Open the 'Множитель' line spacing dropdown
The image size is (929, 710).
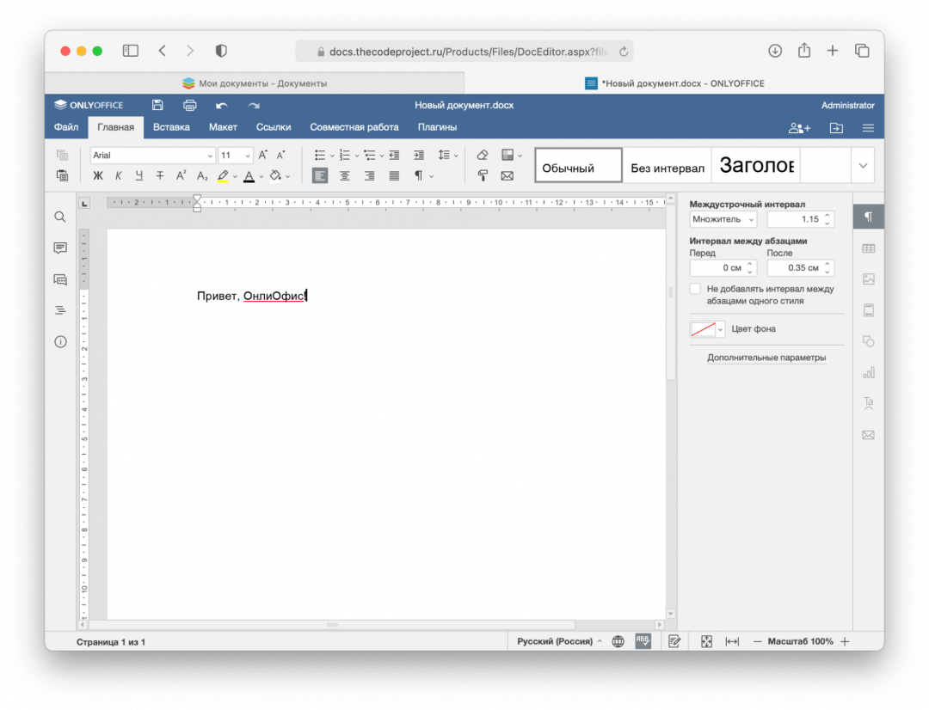tap(723, 219)
